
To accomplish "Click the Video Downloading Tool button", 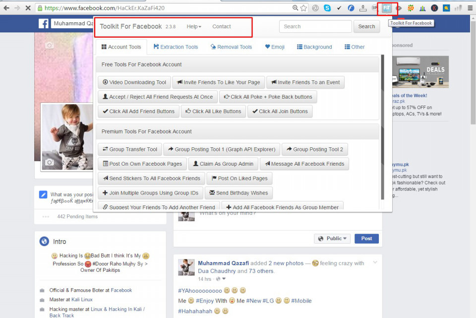I will [134, 82].
